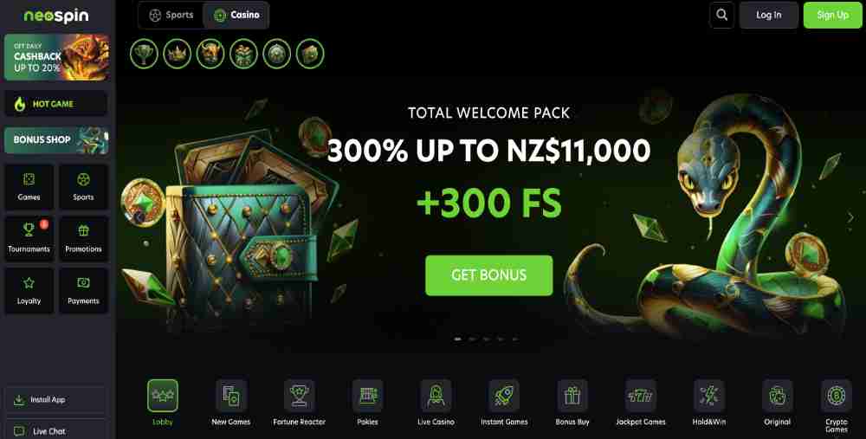866x439 pixels.
Task: Switch to the Casino tab
Action: [x=236, y=15]
